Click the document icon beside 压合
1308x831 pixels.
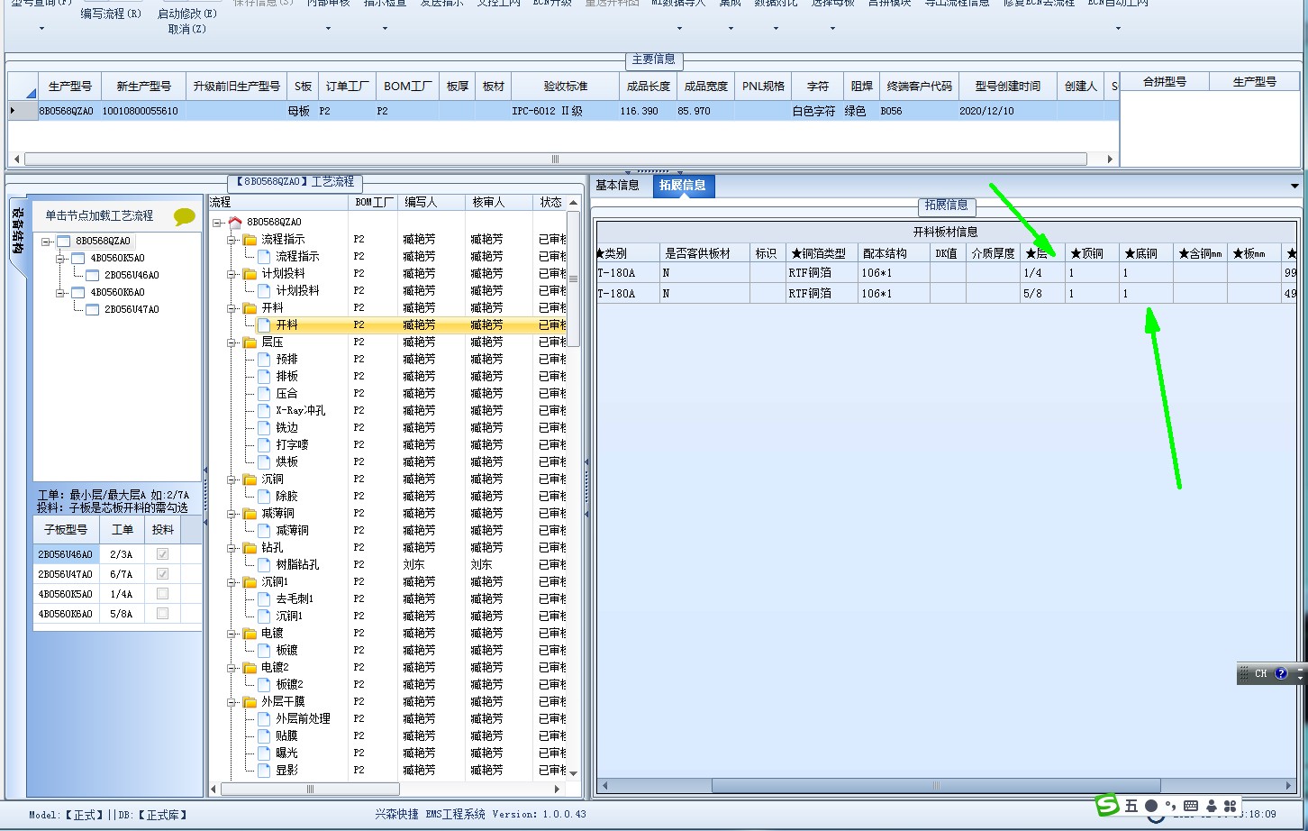[264, 393]
